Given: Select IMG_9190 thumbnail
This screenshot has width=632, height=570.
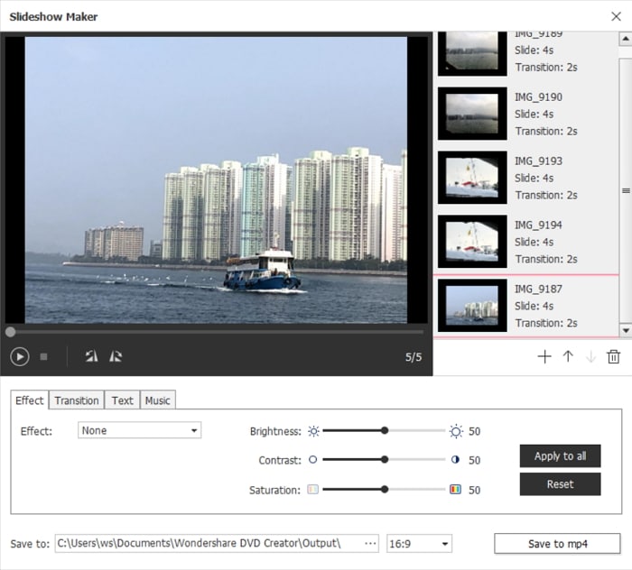Looking at the screenshot, I should point(472,114).
